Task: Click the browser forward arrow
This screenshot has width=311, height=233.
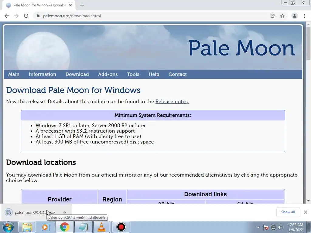Action: 16,16
